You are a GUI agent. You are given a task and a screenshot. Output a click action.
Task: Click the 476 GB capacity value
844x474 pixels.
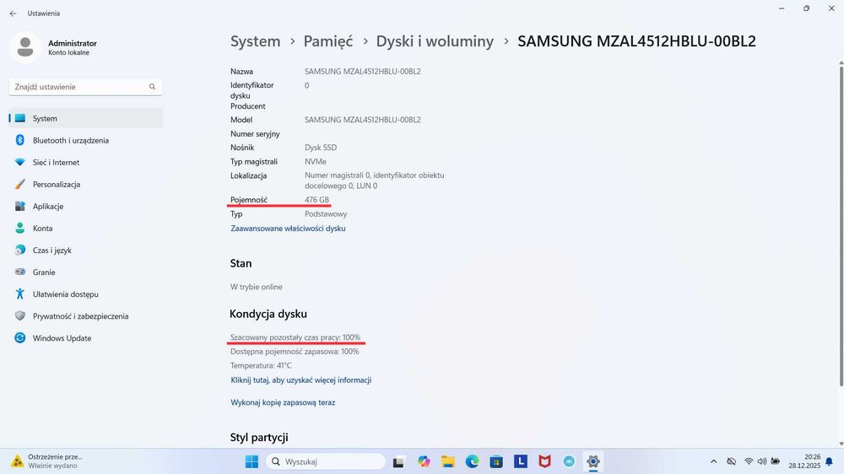click(316, 200)
